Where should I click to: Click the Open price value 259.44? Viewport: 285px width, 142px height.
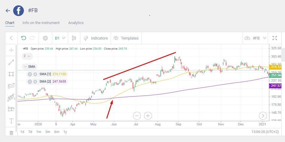pos(49,49)
